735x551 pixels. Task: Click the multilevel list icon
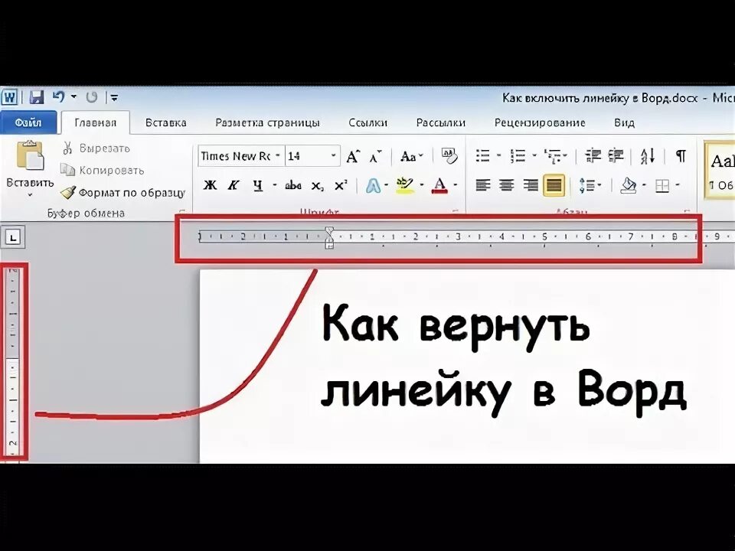pyautogui.click(x=553, y=155)
